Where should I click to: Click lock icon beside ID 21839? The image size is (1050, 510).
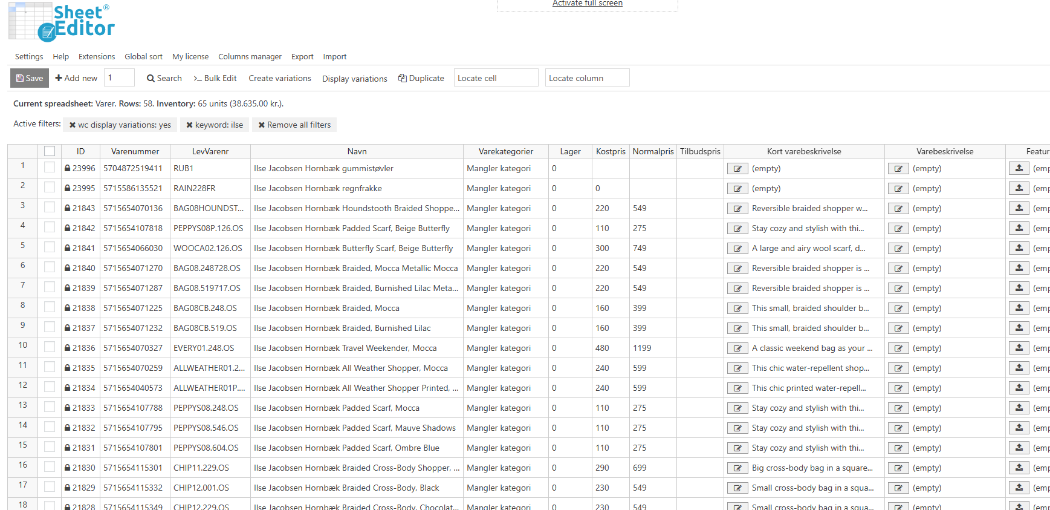pos(68,288)
